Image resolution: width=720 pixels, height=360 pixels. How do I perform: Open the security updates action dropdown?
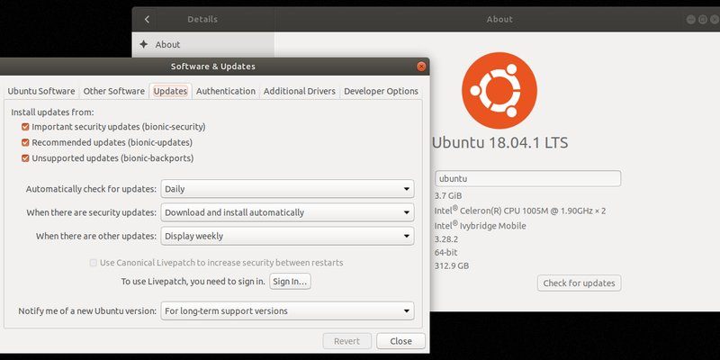point(287,212)
